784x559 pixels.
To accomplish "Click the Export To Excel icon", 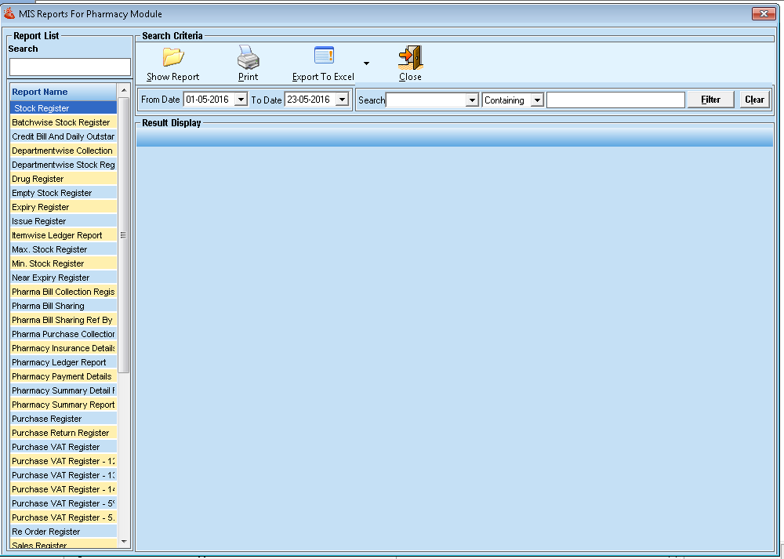I will tap(324, 56).
